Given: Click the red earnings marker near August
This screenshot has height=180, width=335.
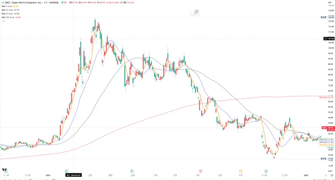Looking at the screenshot, I should [x=201, y=171].
